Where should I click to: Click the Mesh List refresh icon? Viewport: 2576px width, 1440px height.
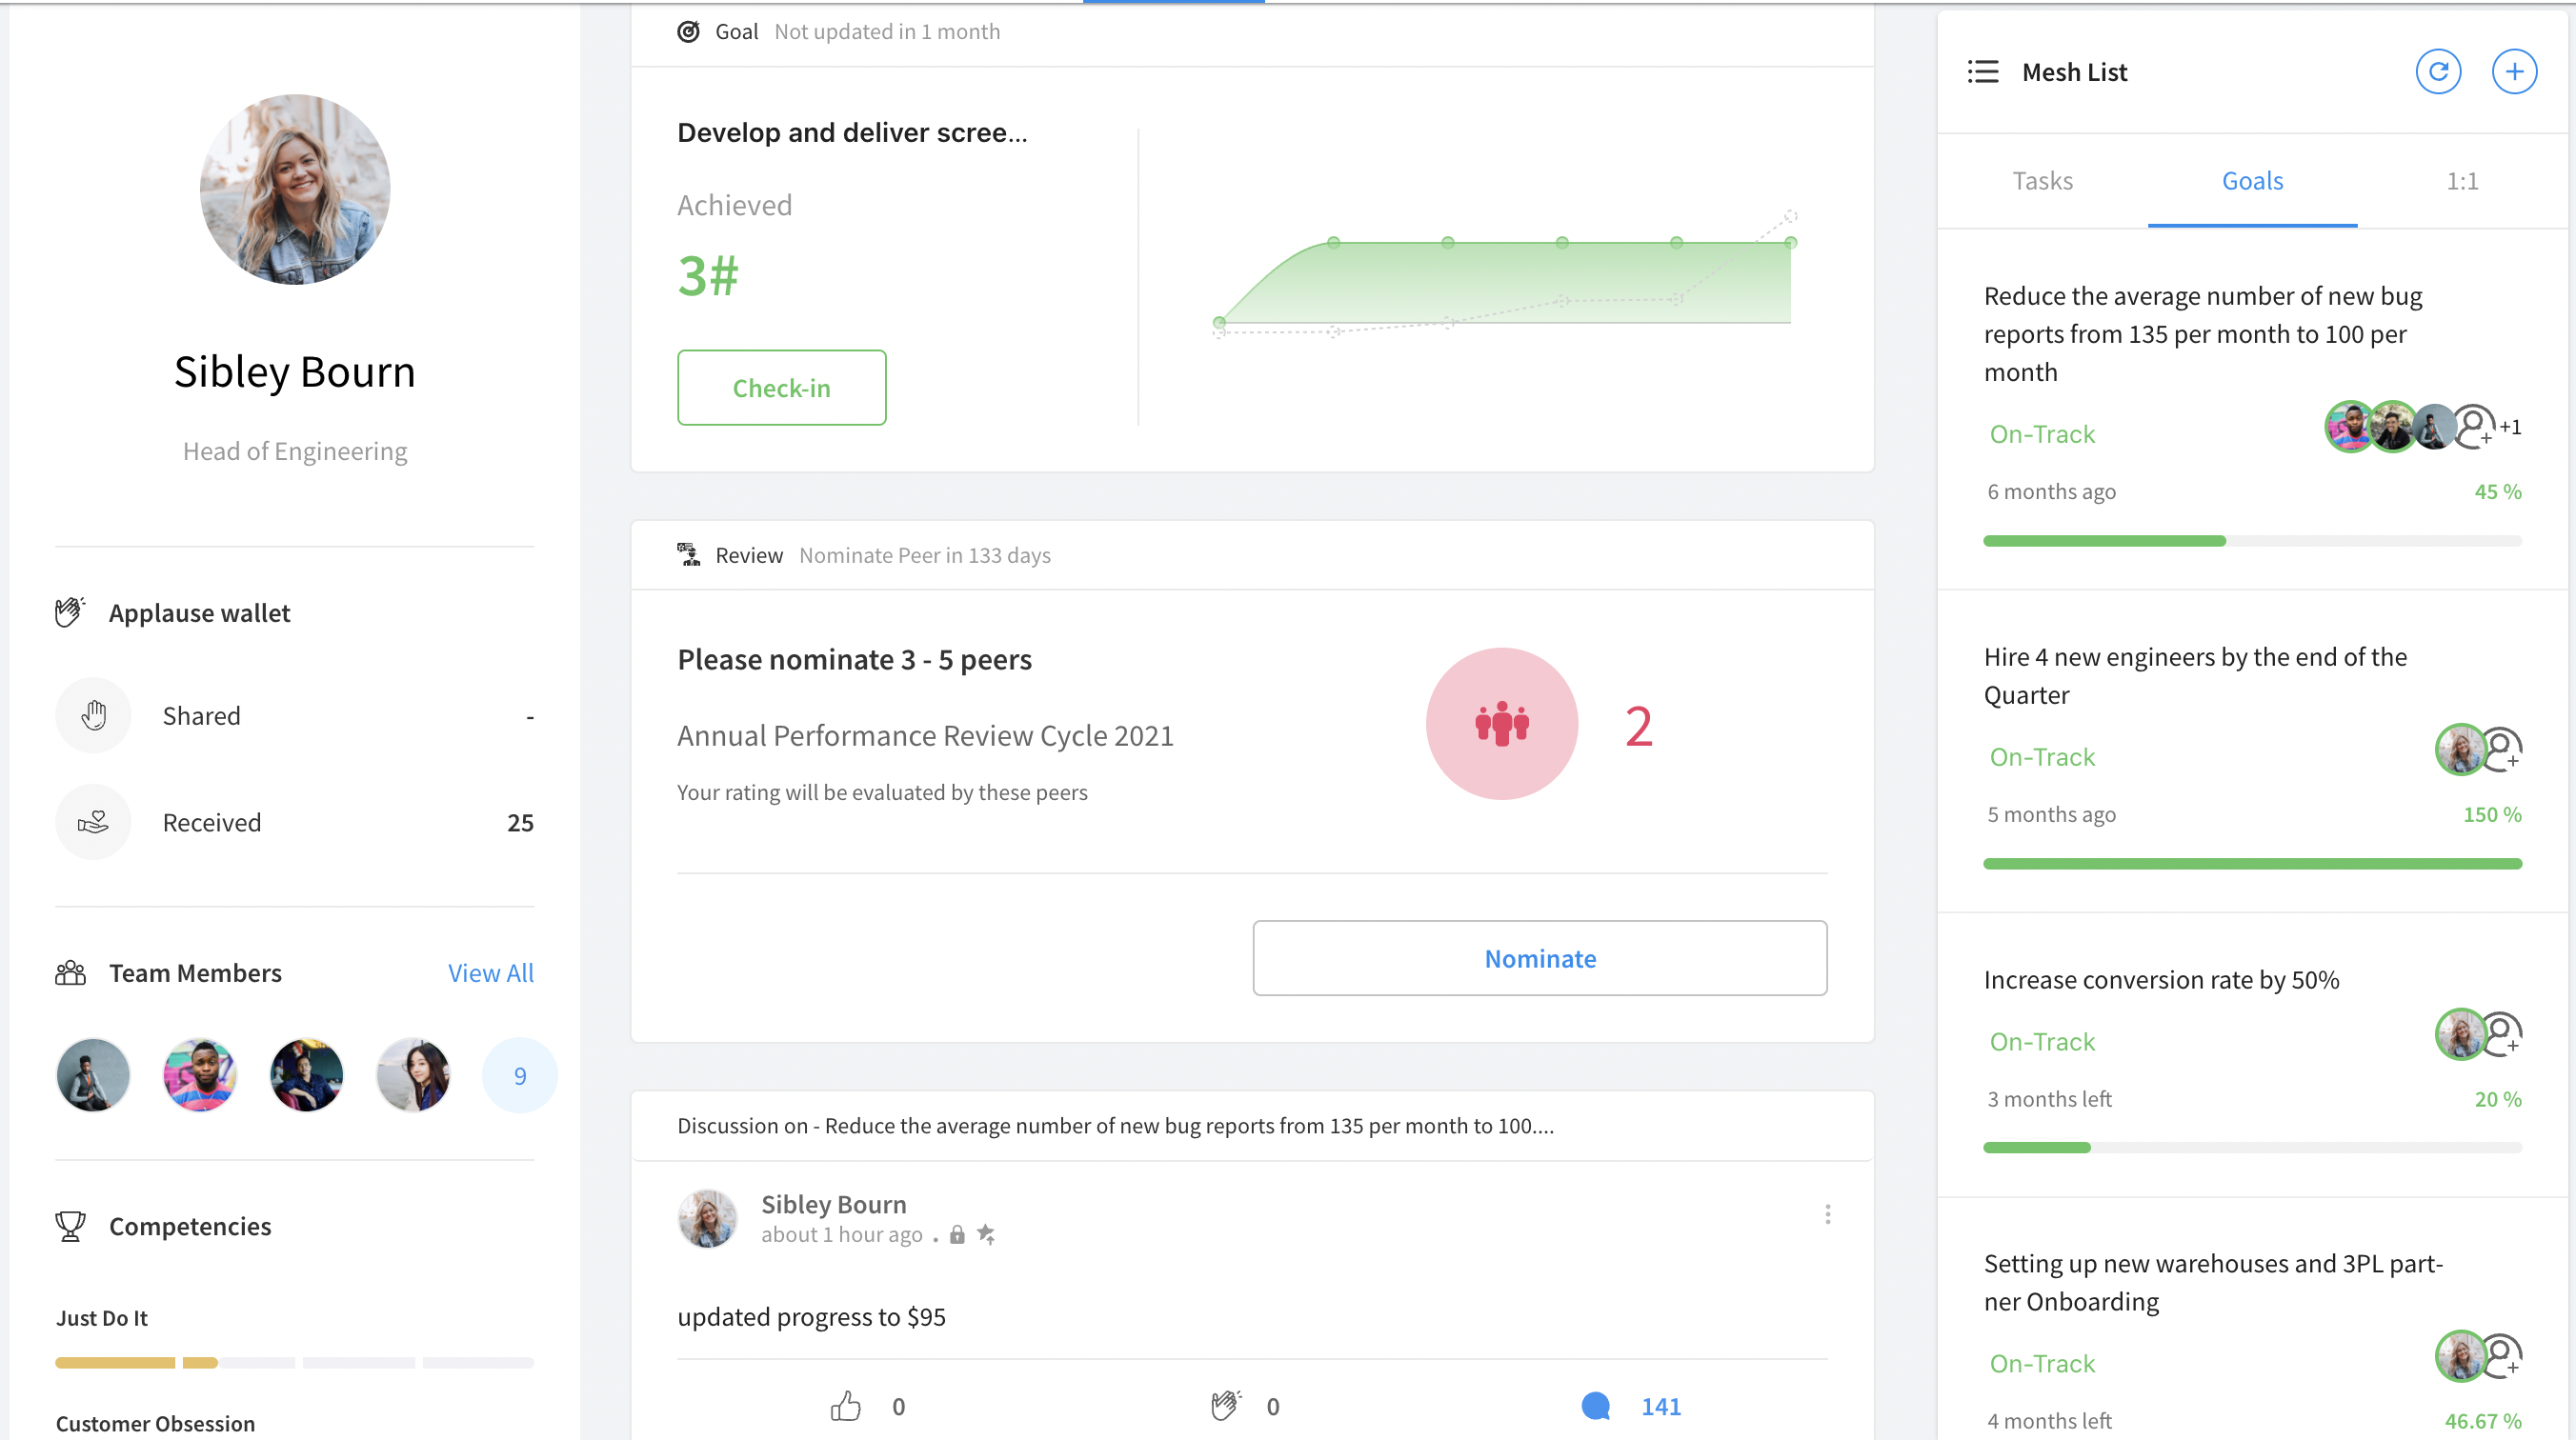click(2437, 72)
